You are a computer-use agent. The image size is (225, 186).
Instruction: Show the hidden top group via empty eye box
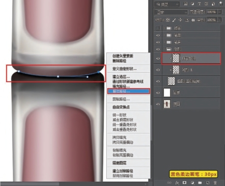tap(158, 28)
